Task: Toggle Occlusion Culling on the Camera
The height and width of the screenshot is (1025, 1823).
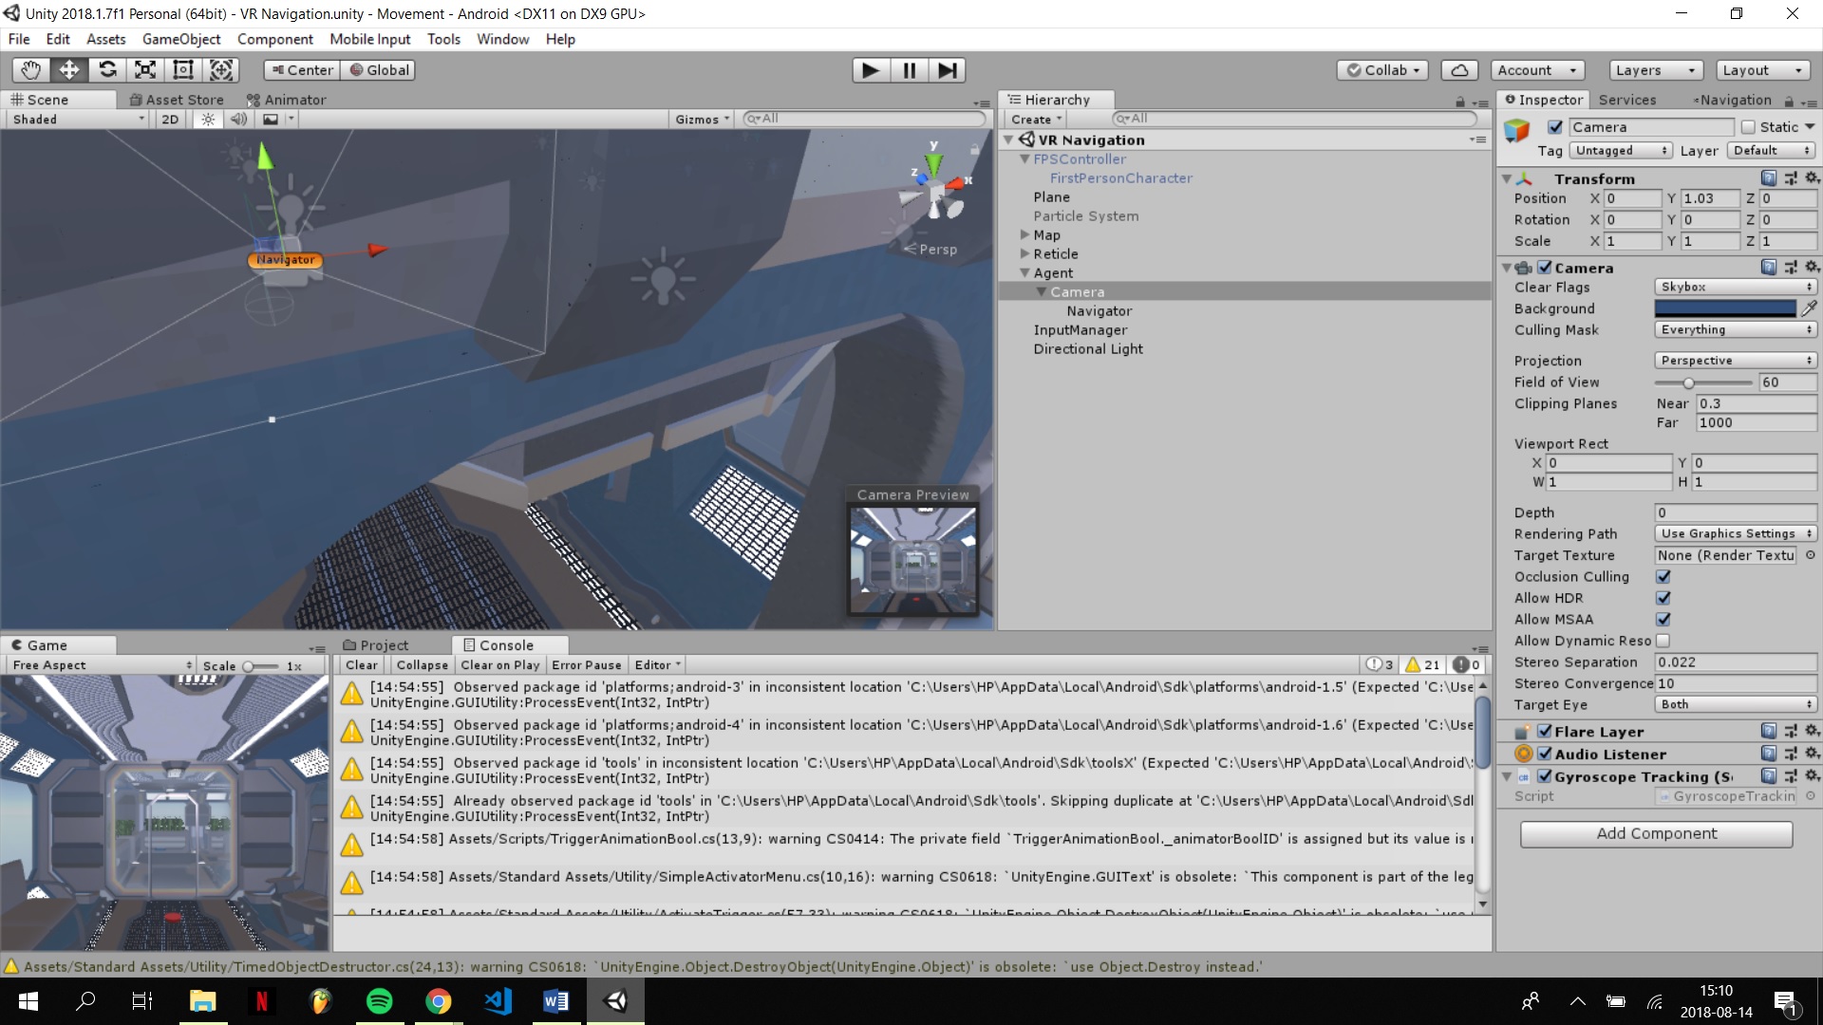Action: point(1663,576)
